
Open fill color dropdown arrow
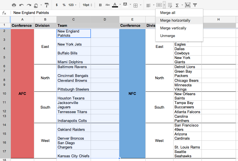[130, 5]
